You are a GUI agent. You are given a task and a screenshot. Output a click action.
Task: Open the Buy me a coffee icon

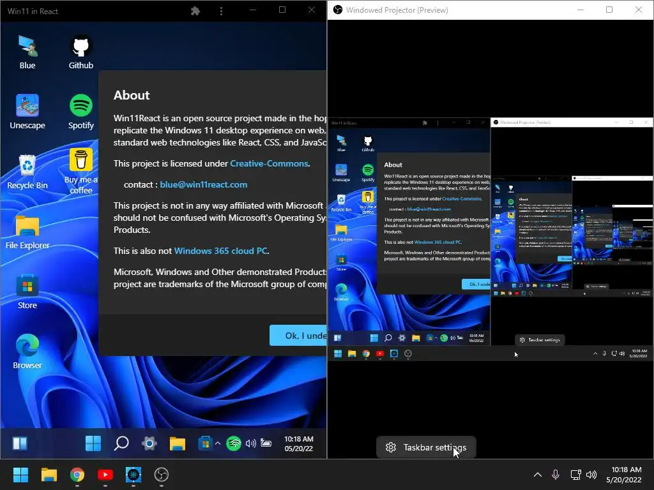(81, 172)
